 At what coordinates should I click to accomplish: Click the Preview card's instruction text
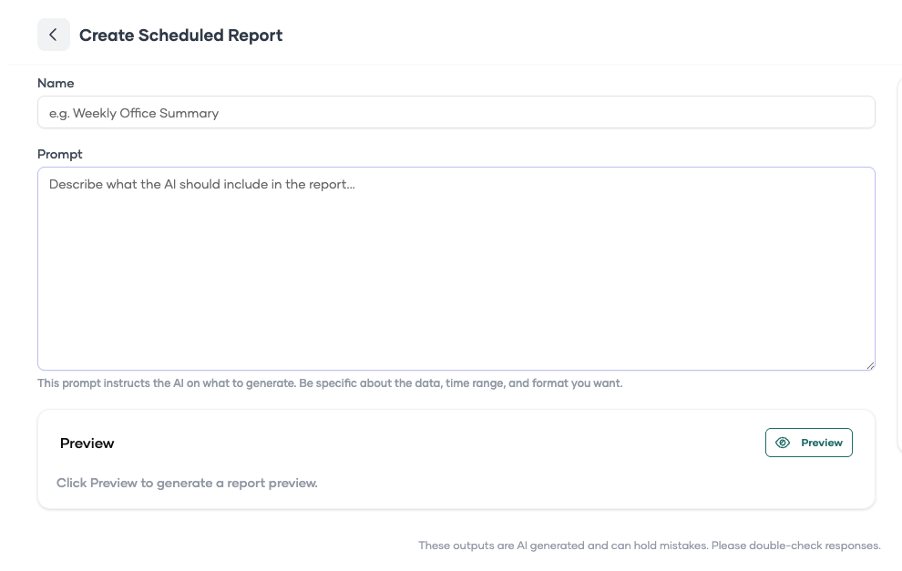187,483
